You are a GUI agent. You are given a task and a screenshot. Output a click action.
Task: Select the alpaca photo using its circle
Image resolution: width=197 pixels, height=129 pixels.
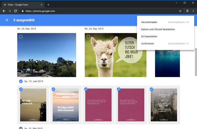[88, 37]
